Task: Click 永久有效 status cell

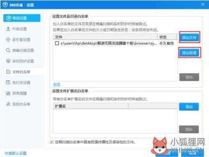Action: [x=167, y=43]
